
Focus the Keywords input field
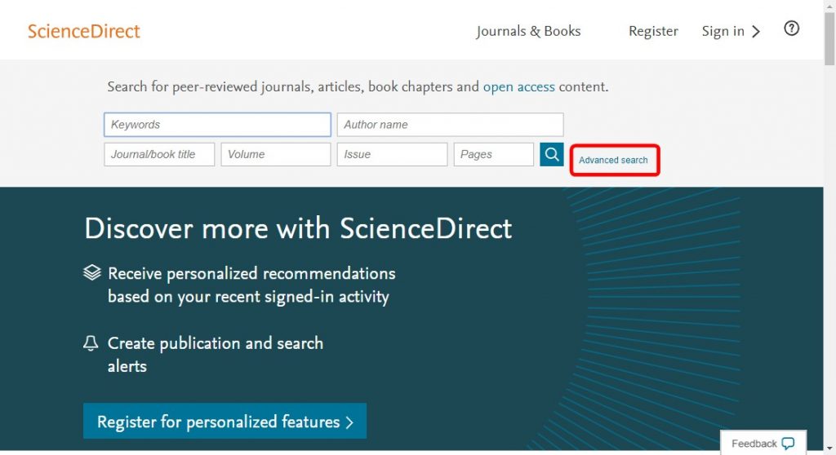tap(217, 125)
